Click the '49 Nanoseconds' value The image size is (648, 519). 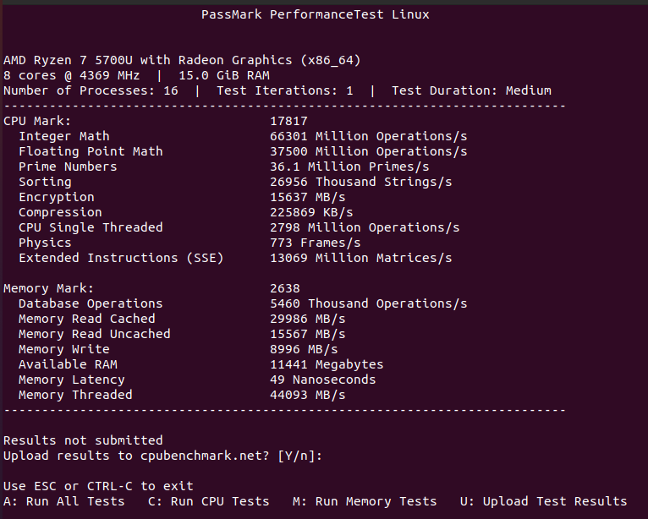[x=323, y=380]
